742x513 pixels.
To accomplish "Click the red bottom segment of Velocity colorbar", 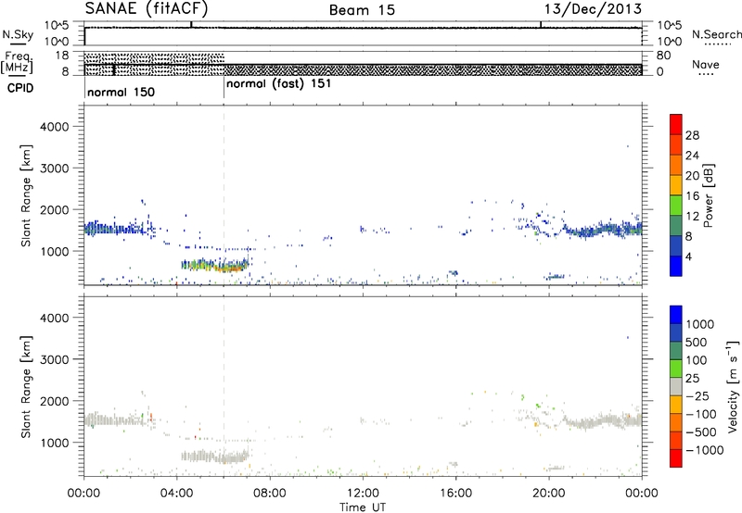I will tap(676, 458).
